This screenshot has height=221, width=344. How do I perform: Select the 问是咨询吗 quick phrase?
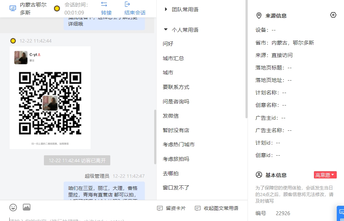tap(176, 102)
